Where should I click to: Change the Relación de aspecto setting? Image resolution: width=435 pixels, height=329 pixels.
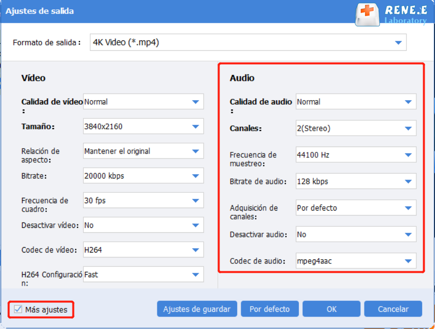coord(143,151)
